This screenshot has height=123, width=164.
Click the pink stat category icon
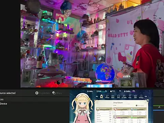115,117
